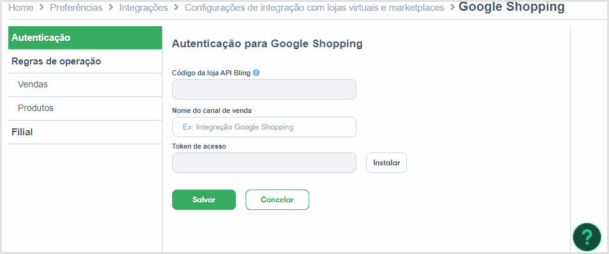This screenshot has height=254, width=609.
Task: Expand the Regras de operação section
Action: click(x=85, y=61)
